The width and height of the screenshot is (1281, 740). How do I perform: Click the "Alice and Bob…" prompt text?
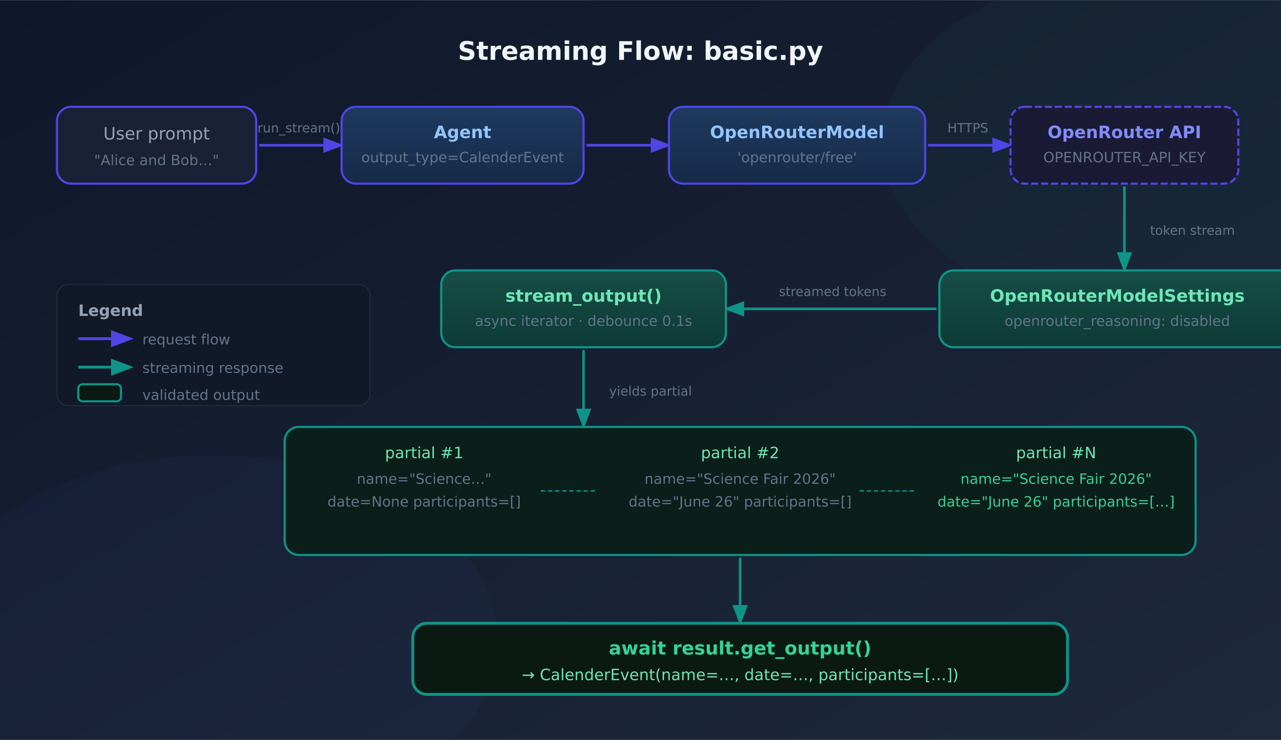point(156,161)
